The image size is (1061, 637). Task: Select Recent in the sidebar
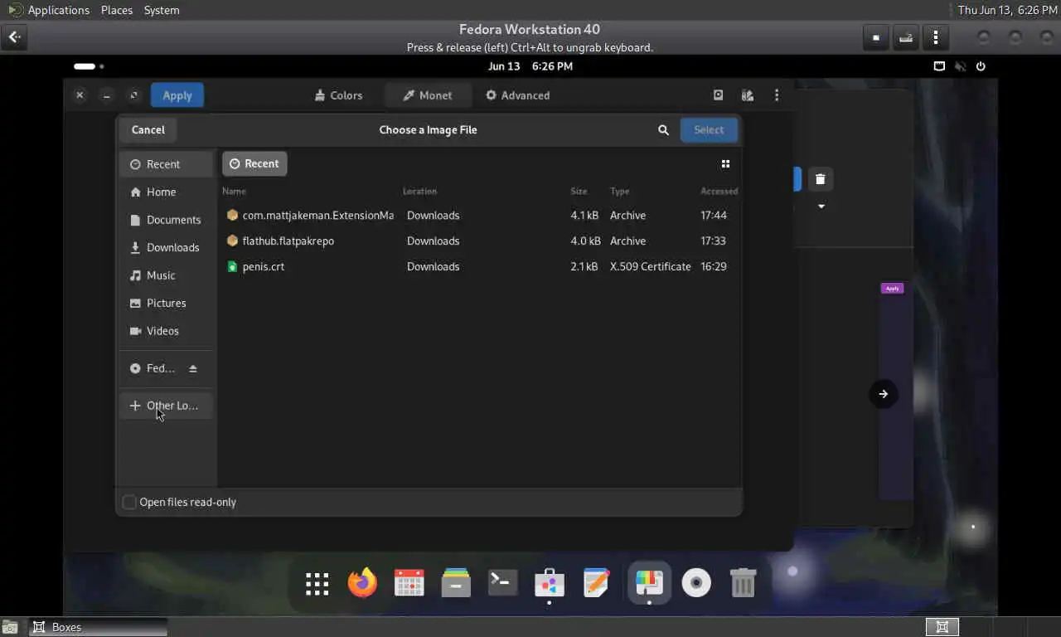[x=166, y=164]
